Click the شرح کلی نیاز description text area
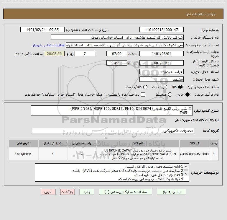The image size is (227, 220). pos(112,110)
